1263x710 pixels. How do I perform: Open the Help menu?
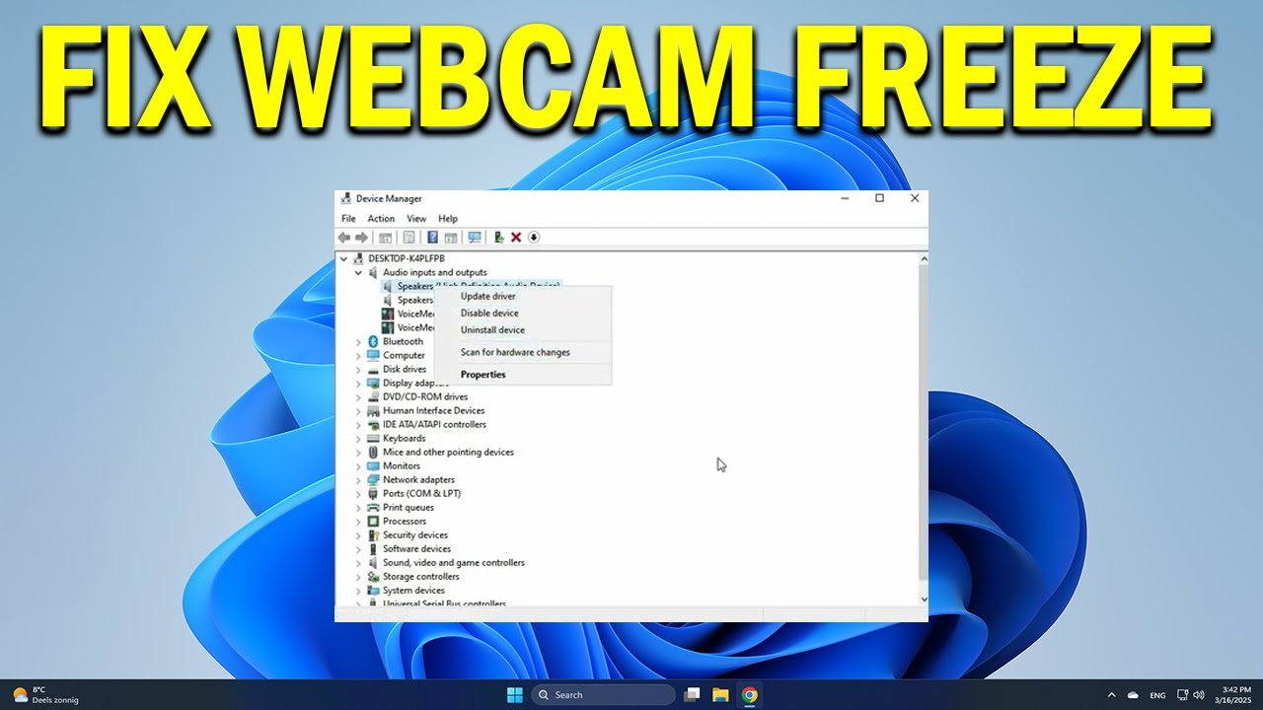coord(448,219)
